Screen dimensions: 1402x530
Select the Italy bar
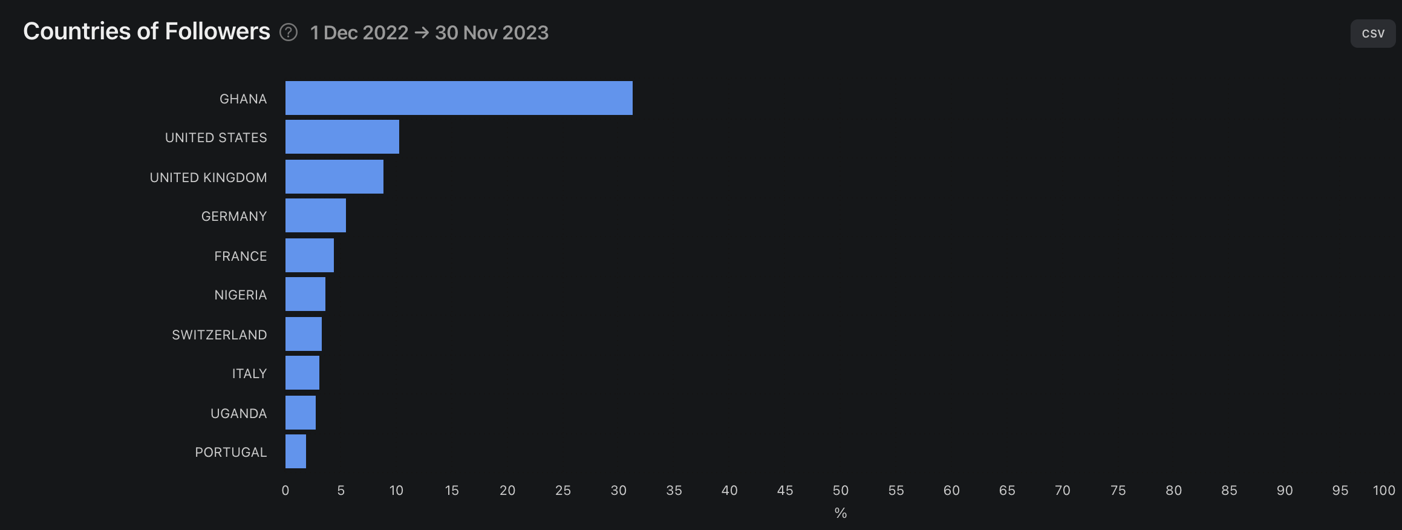[302, 373]
